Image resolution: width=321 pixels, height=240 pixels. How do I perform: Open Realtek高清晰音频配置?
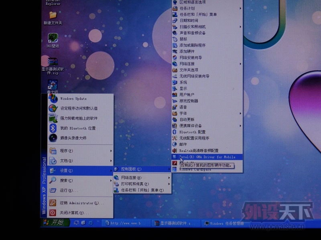207,151
